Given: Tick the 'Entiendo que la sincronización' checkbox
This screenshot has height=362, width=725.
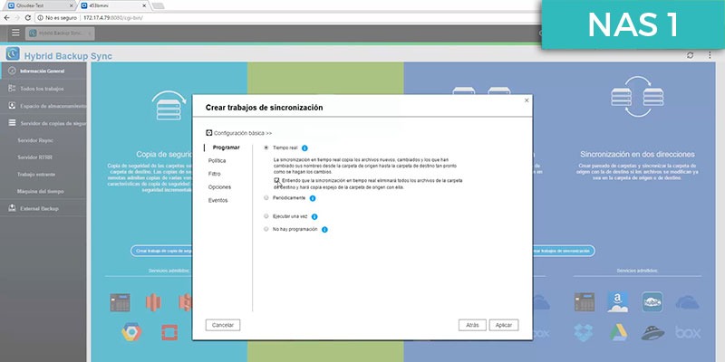Looking at the screenshot, I should click(276, 180).
